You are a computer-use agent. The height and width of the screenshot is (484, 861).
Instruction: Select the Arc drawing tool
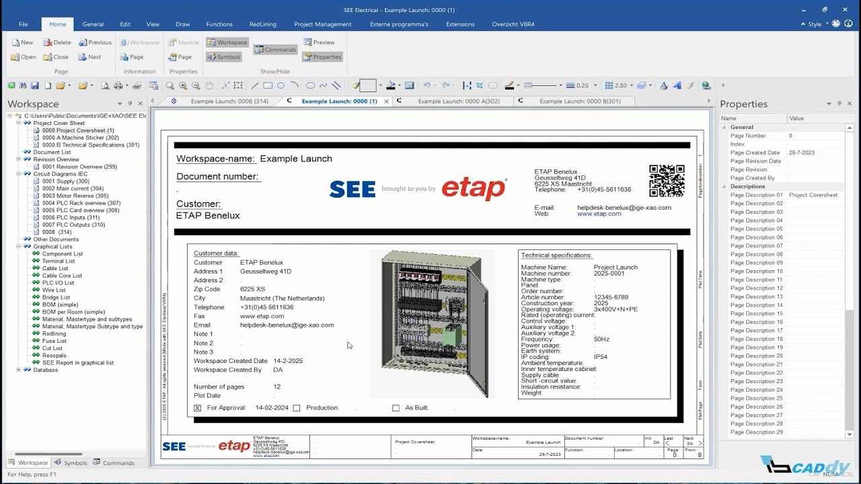[x=294, y=85]
